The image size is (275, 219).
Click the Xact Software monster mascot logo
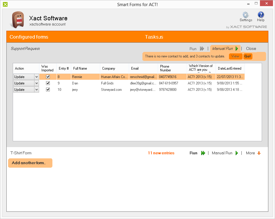18,20
